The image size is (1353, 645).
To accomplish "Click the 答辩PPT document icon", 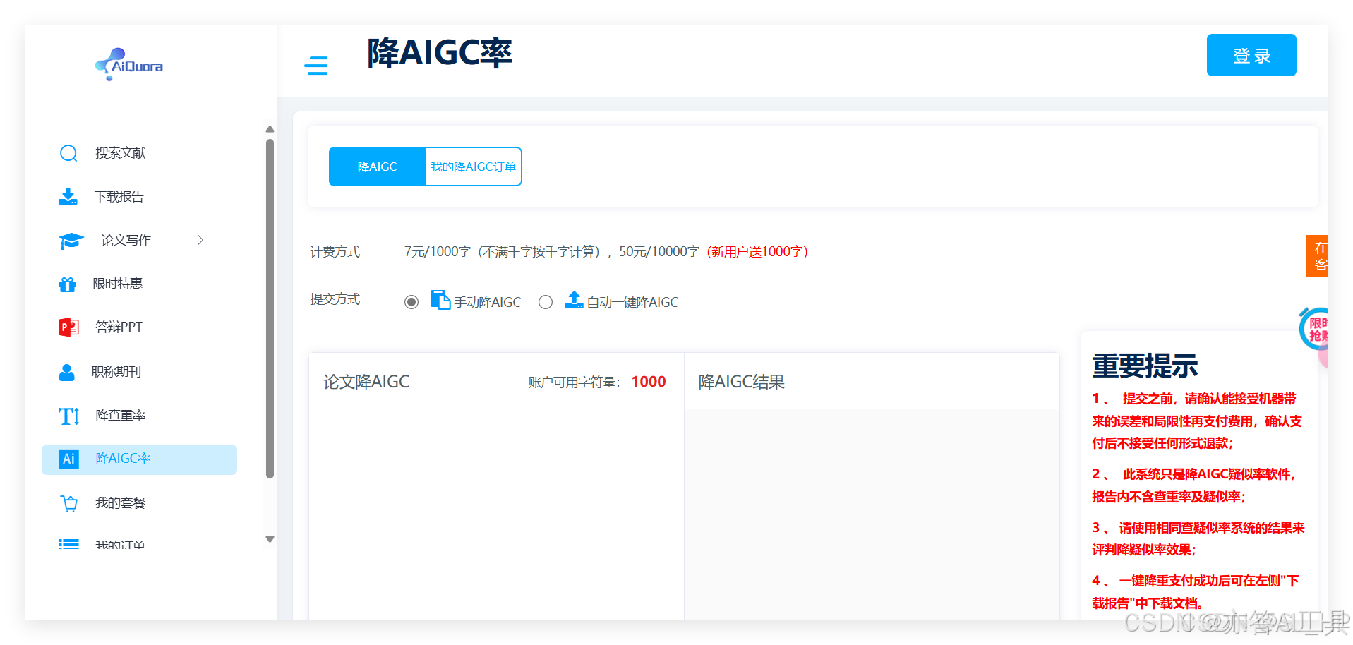I will point(68,327).
